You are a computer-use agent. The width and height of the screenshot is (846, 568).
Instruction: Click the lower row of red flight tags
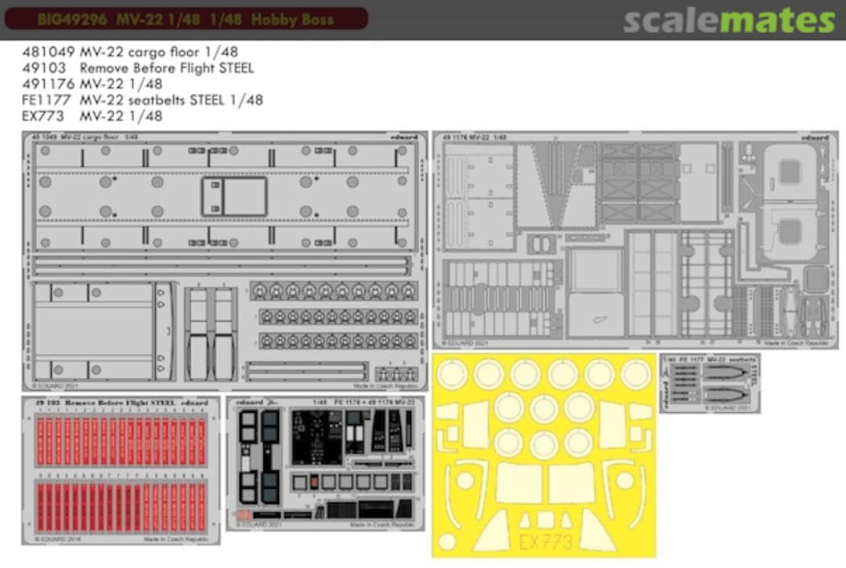tap(121, 505)
